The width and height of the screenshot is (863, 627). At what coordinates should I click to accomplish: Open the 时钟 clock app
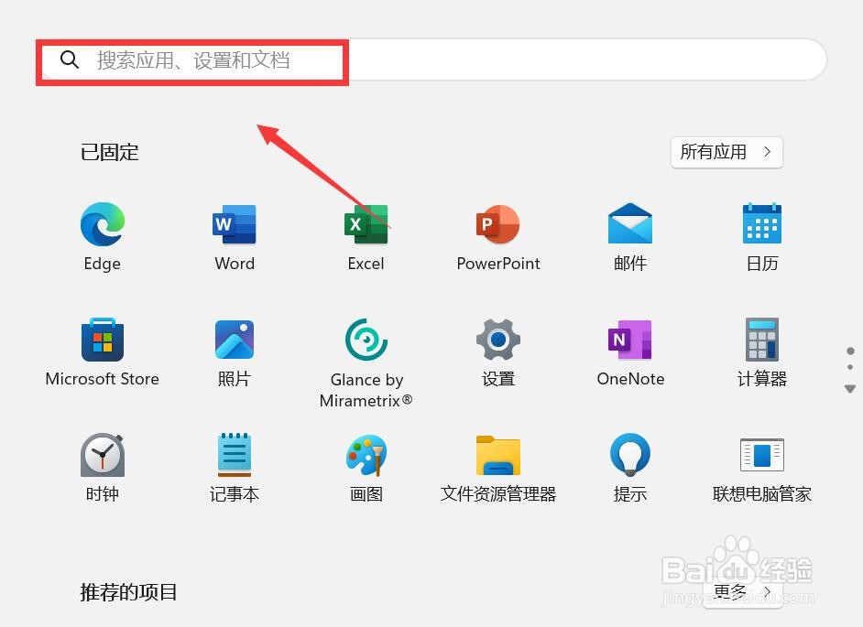103,468
